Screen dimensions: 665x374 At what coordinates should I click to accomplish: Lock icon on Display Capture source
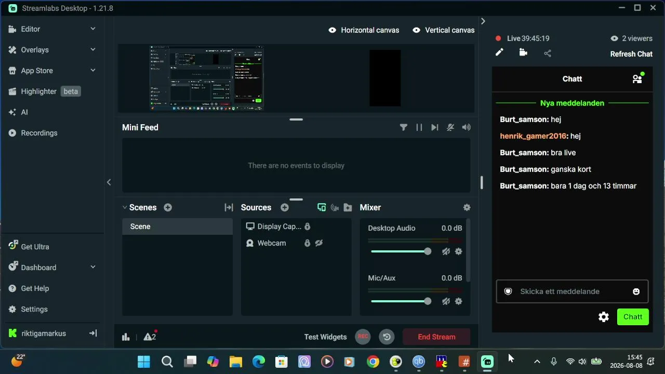(x=308, y=226)
